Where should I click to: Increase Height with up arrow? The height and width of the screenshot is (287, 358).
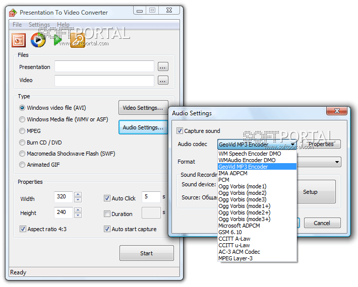78,210
